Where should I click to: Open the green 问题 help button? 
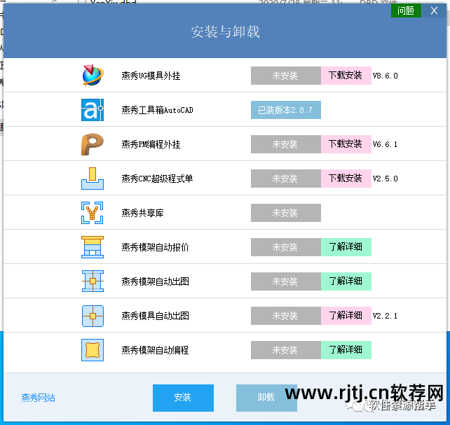coord(406,11)
